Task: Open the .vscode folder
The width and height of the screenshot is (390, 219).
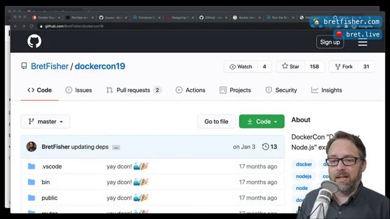Action: (52, 167)
